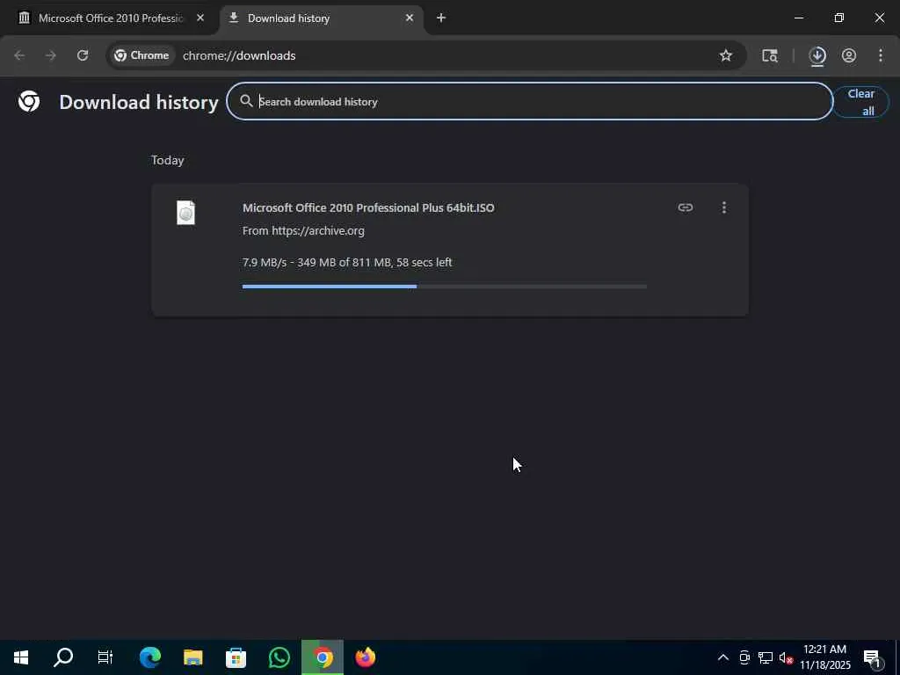
Task: Click the Chrome logo beside Download history
Action: tap(29, 102)
